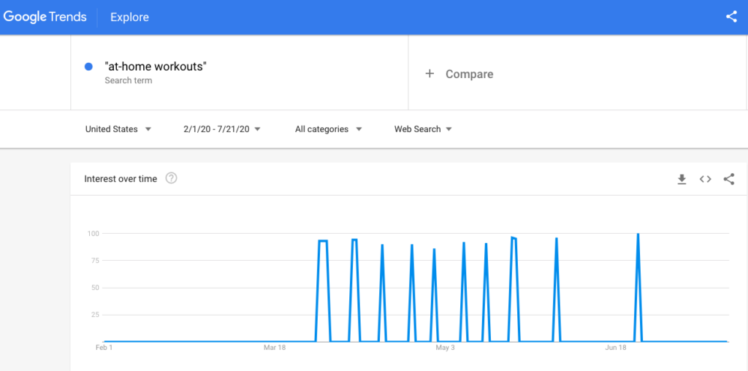This screenshot has height=371, width=748.
Task: Open the embed code icon for the chart
Action: [x=705, y=179]
